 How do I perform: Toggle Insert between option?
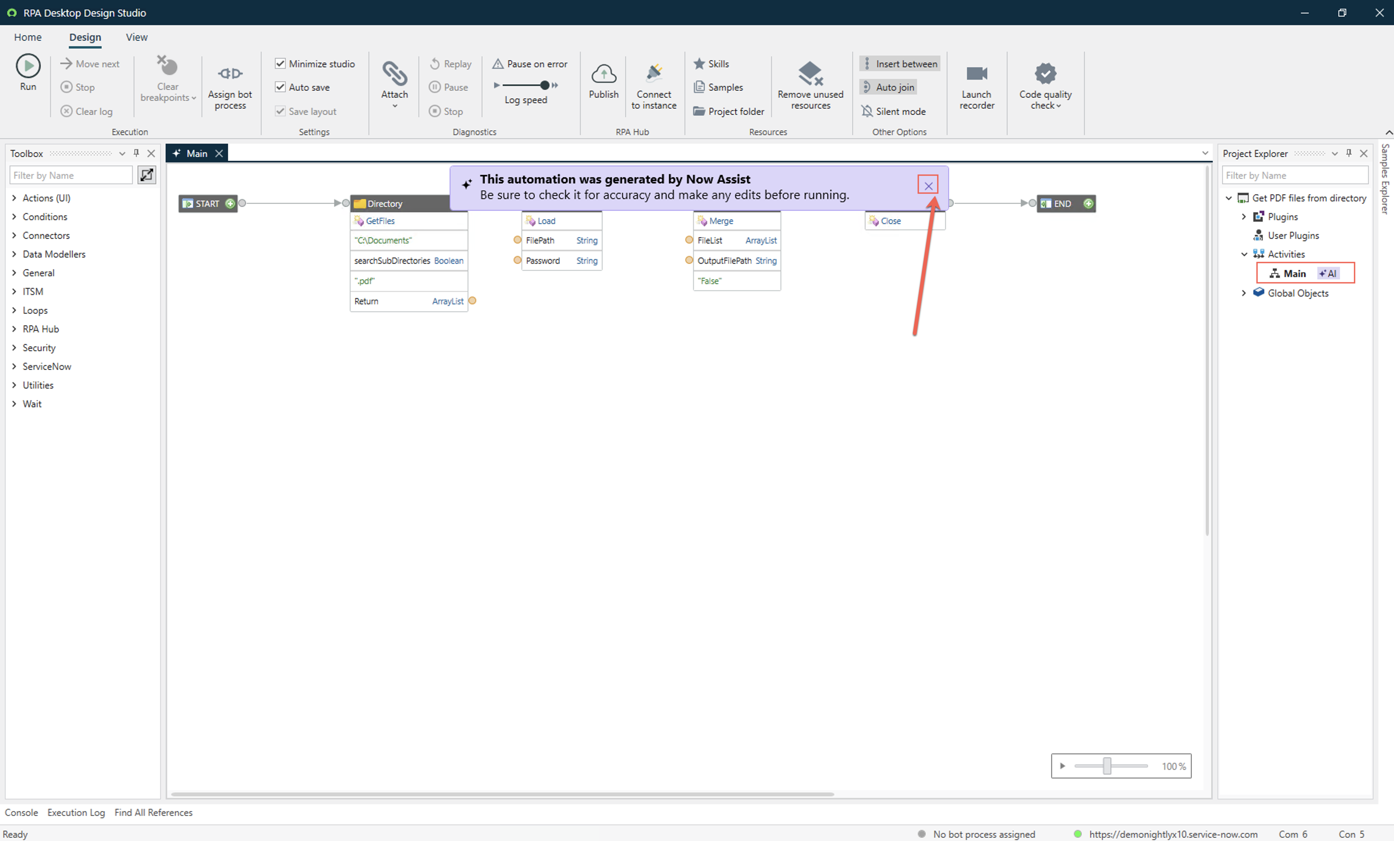coord(900,64)
